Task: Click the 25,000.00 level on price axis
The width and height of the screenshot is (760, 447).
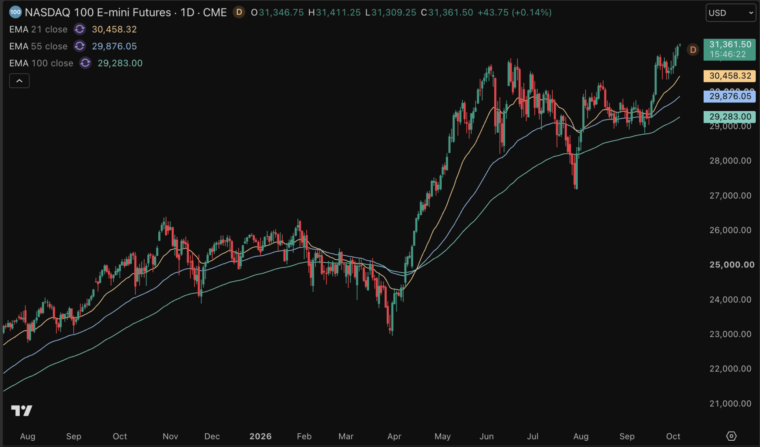Action: point(732,265)
